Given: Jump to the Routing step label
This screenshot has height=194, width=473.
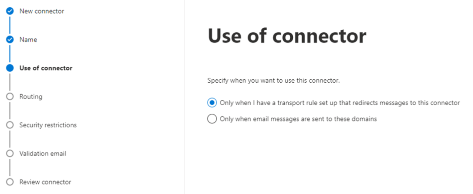Looking at the screenshot, I should point(31,97).
